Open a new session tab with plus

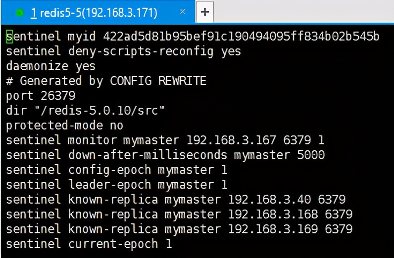click(x=204, y=12)
